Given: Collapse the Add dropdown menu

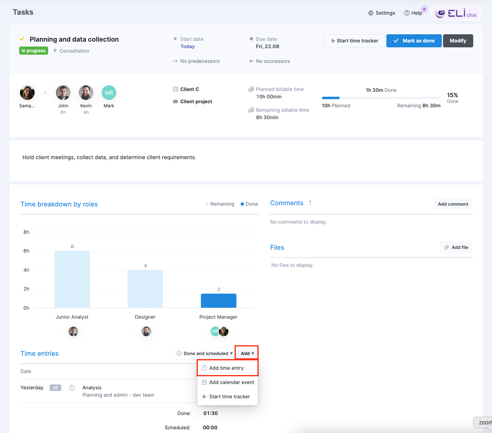Looking at the screenshot, I should (247, 353).
